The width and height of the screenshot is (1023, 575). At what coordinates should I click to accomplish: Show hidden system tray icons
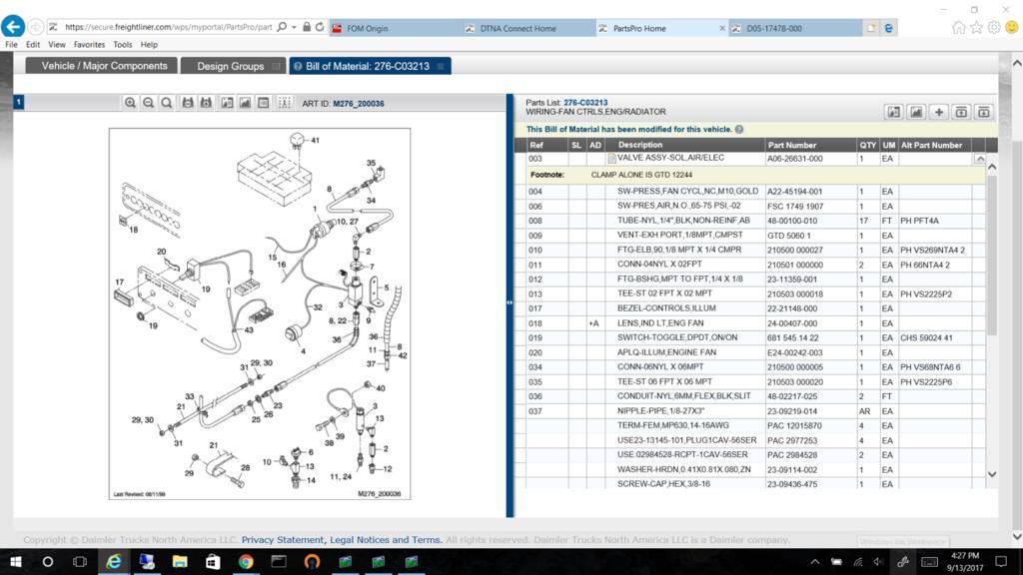(x=815, y=561)
